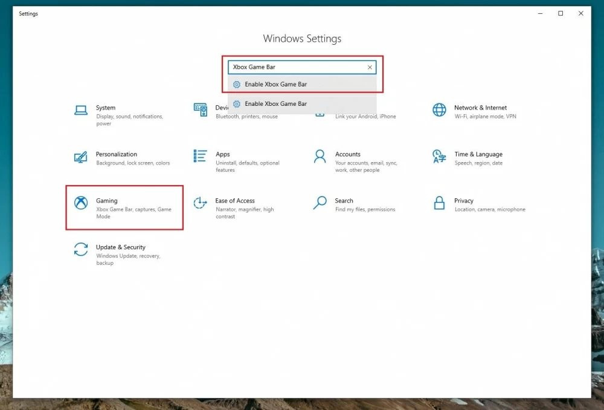Click the Xbox logo icon for Gaming
Screen dimensions: 604x410
click(x=80, y=203)
